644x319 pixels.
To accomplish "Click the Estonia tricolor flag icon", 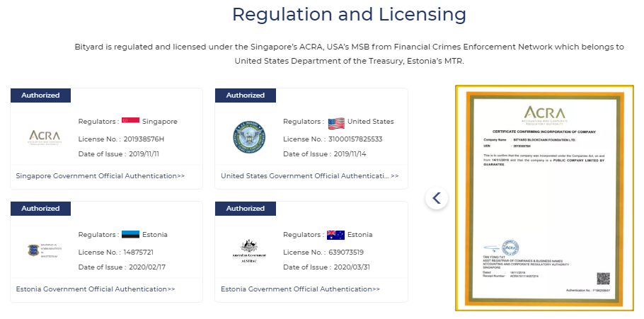I will pos(130,234).
